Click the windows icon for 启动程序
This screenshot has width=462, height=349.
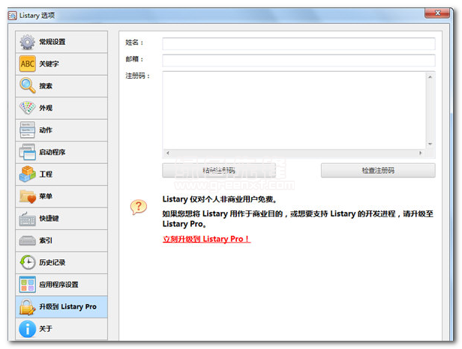(28, 152)
